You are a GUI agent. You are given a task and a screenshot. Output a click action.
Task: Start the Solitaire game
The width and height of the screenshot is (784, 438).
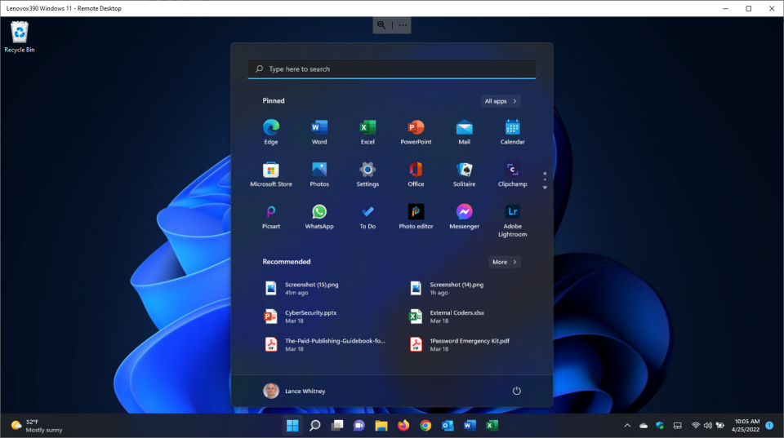tap(464, 174)
